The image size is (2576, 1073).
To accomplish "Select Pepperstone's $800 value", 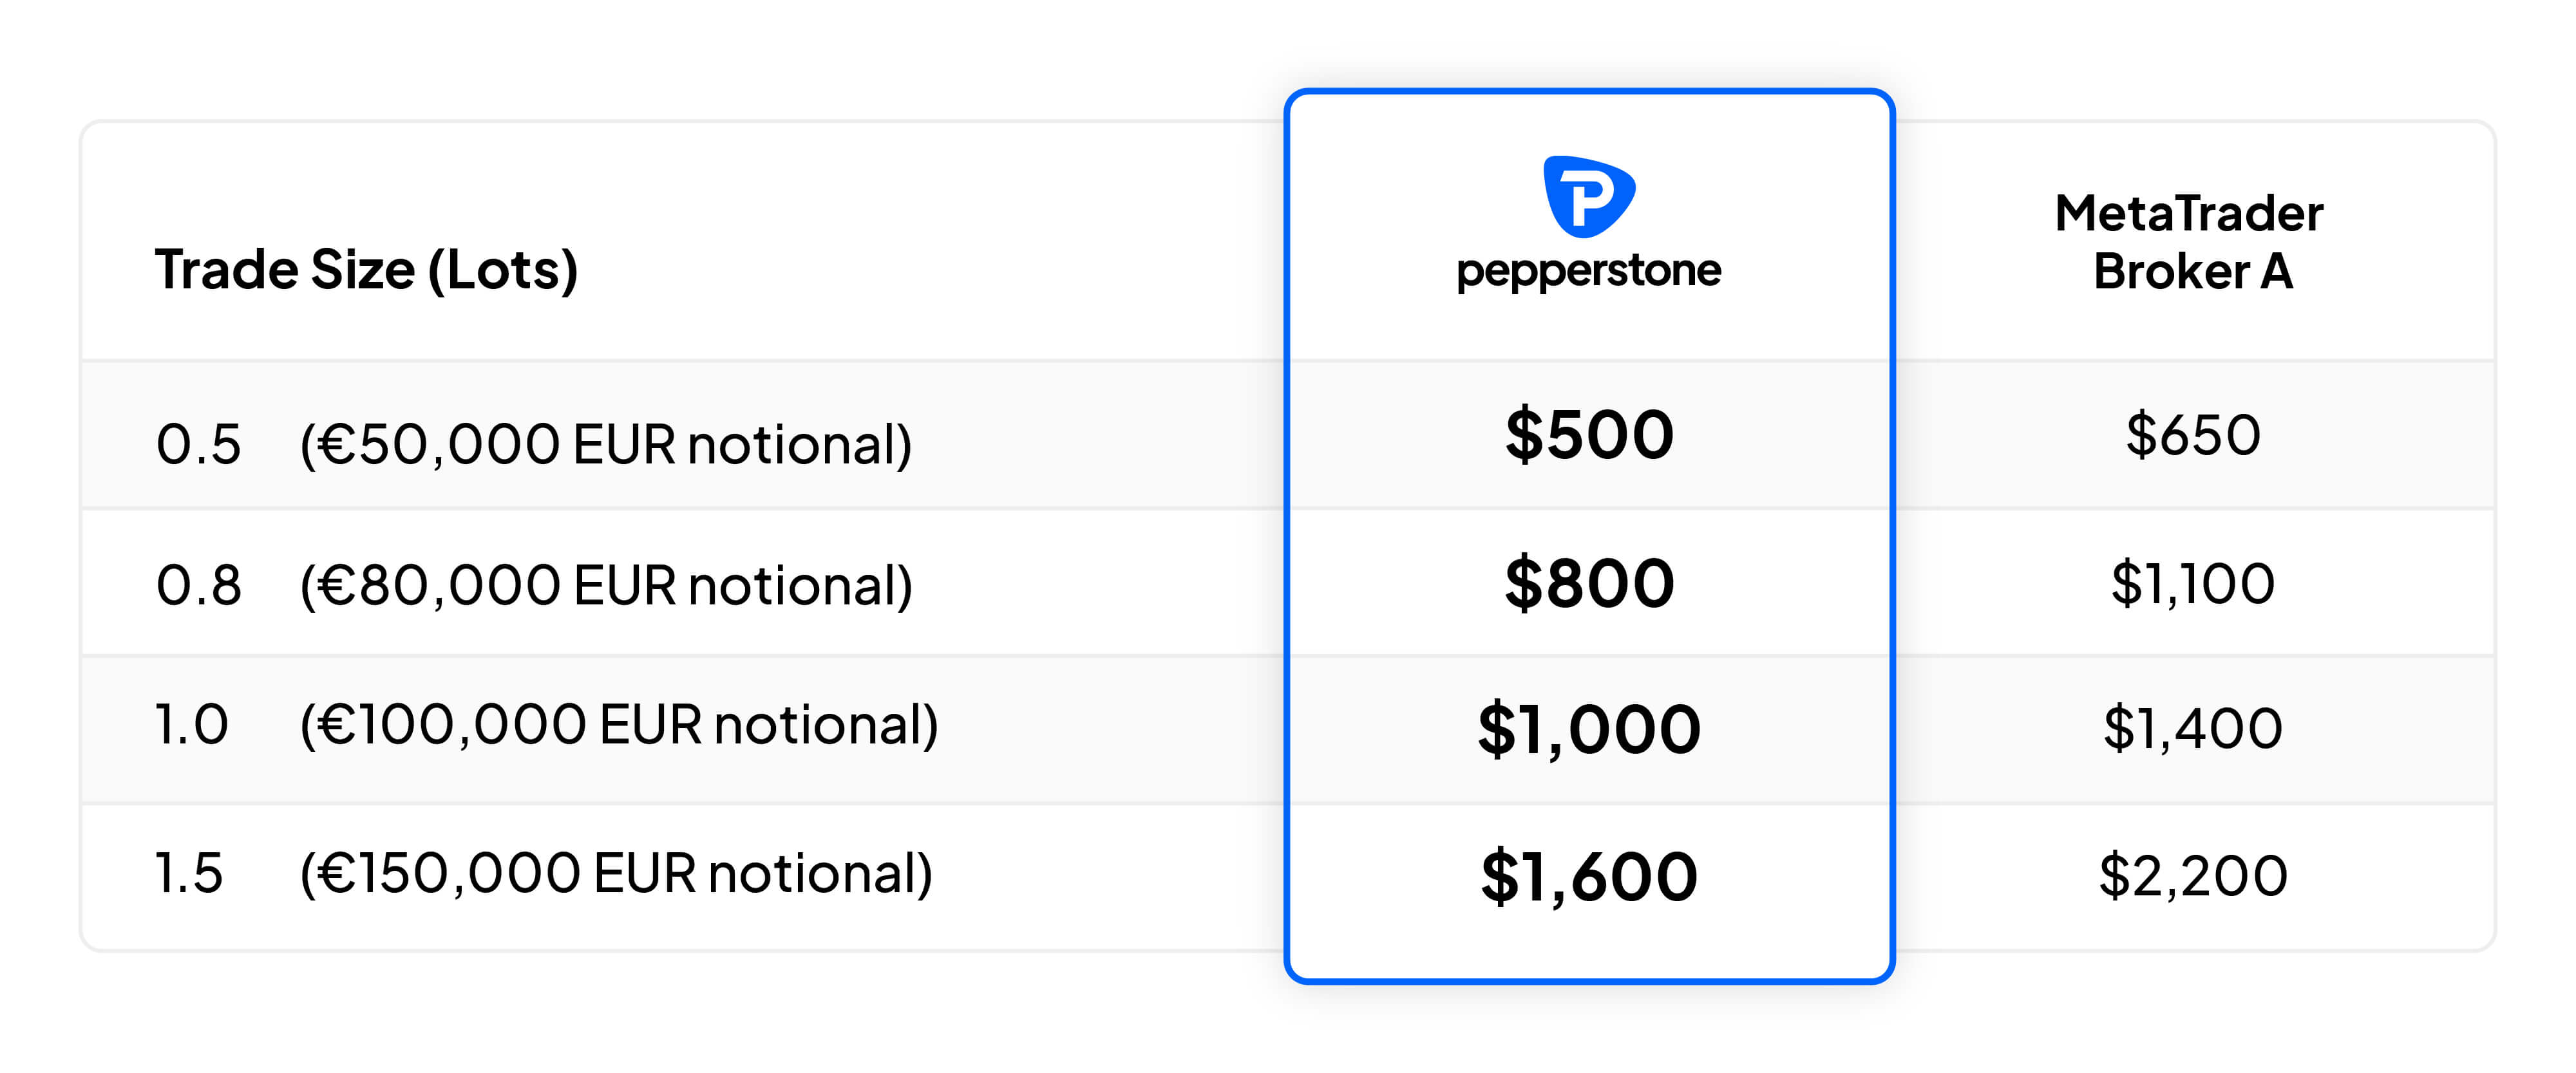I will pos(1589,583).
